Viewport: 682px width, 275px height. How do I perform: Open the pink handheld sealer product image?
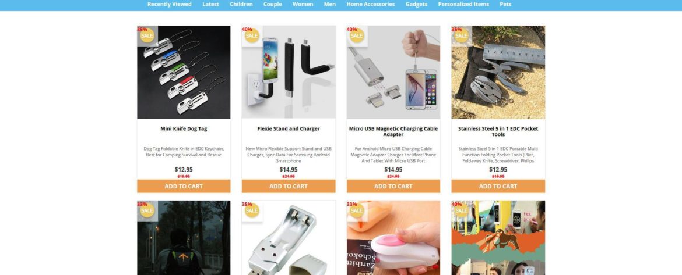[x=393, y=238]
